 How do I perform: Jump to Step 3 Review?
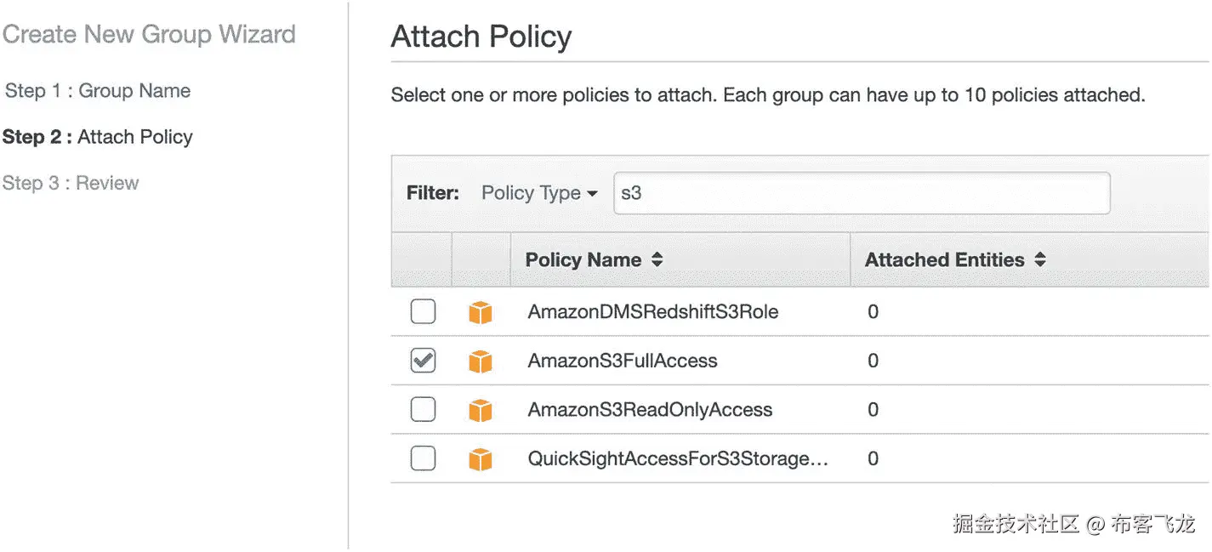[x=71, y=183]
